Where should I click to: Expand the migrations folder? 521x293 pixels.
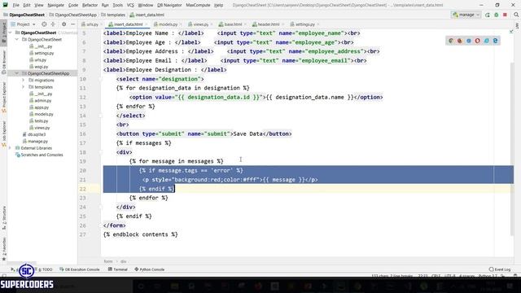coord(24,80)
